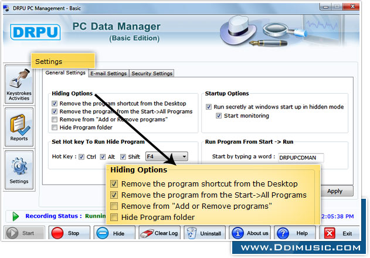Image resolution: width=370 pixels, height=258 pixels.
Task: Uncheck the Alt hot key checkbox
Action: (x=103, y=157)
